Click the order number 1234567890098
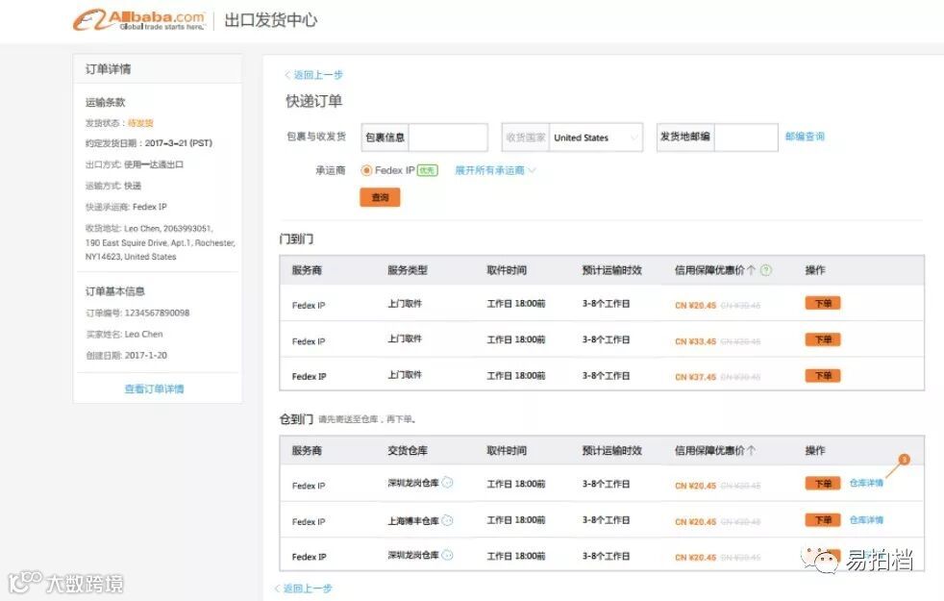The image size is (944, 601). point(157,313)
